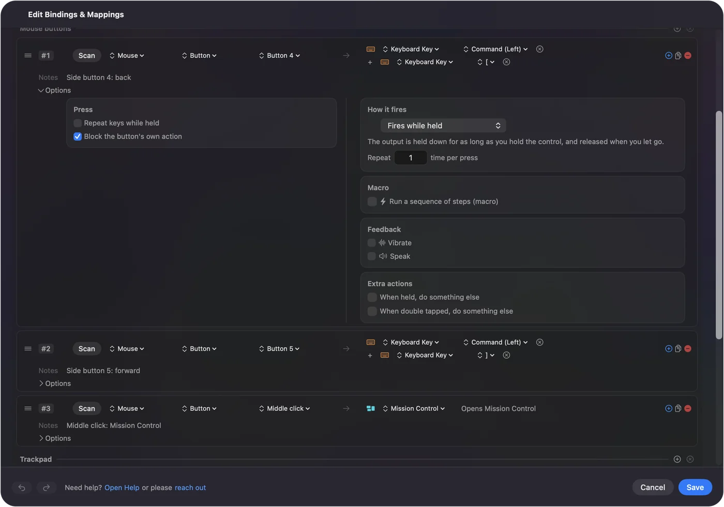The image size is (724, 507).
Task: Uncheck Block the button's own action
Action: (78, 136)
